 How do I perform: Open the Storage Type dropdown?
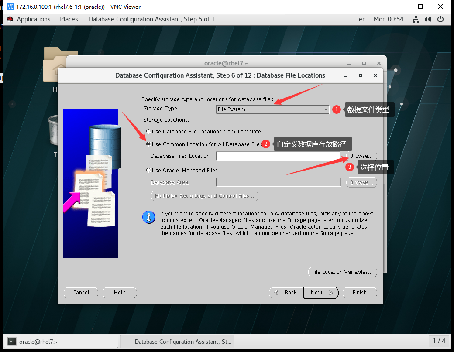272,109
